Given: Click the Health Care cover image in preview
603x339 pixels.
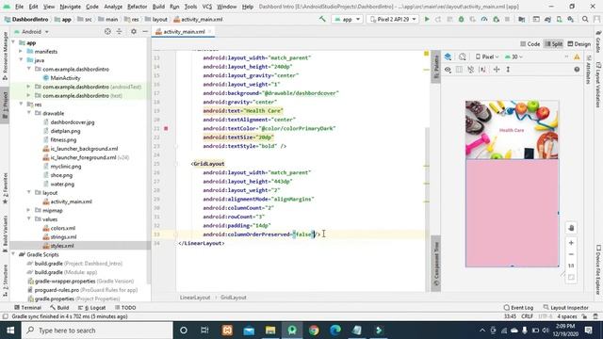Looking at the screenshot, I should click(512, 130).
